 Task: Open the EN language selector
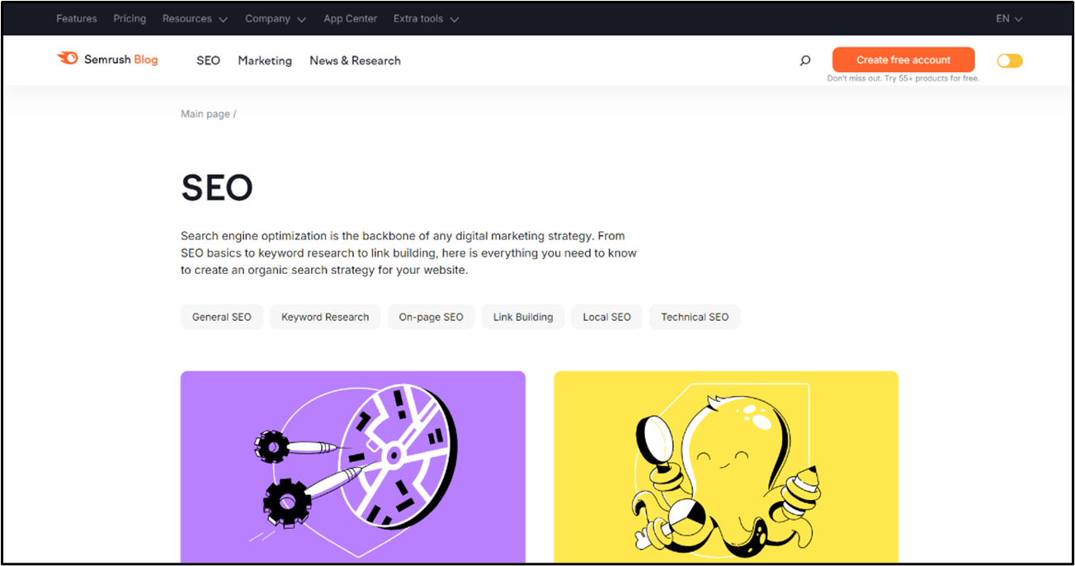(1009, 18)
